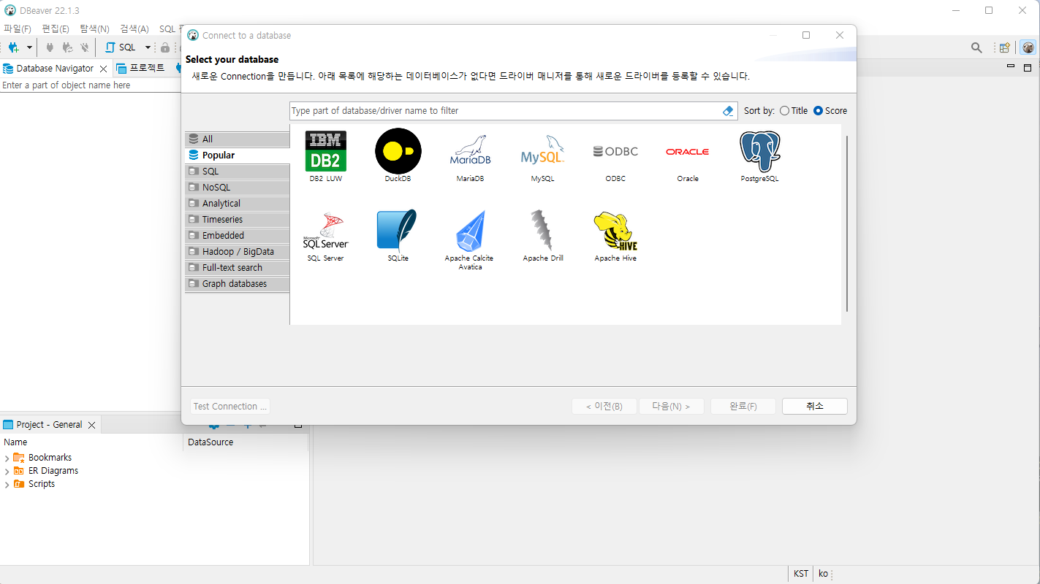Clear the driver filter with eraser icon
This screenshot has width=1040, height=584.
728,111
